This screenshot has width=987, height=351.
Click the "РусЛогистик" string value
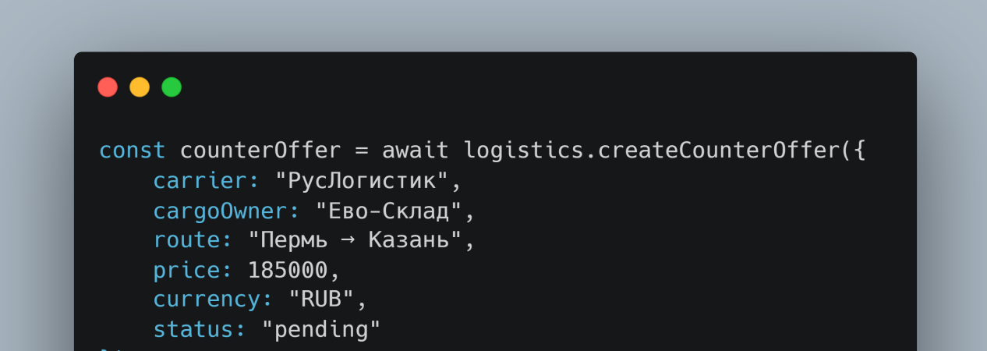point(362,181)
